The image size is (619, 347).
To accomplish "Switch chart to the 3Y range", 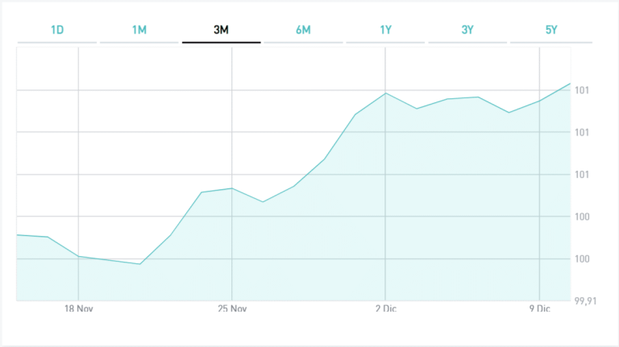I will 468,30.
